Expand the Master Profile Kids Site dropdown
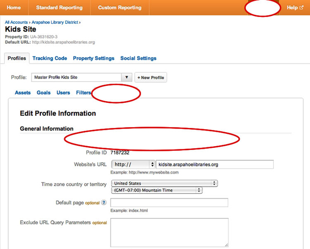The width and height of the screenshot is (310, 249). pos(82,77)
